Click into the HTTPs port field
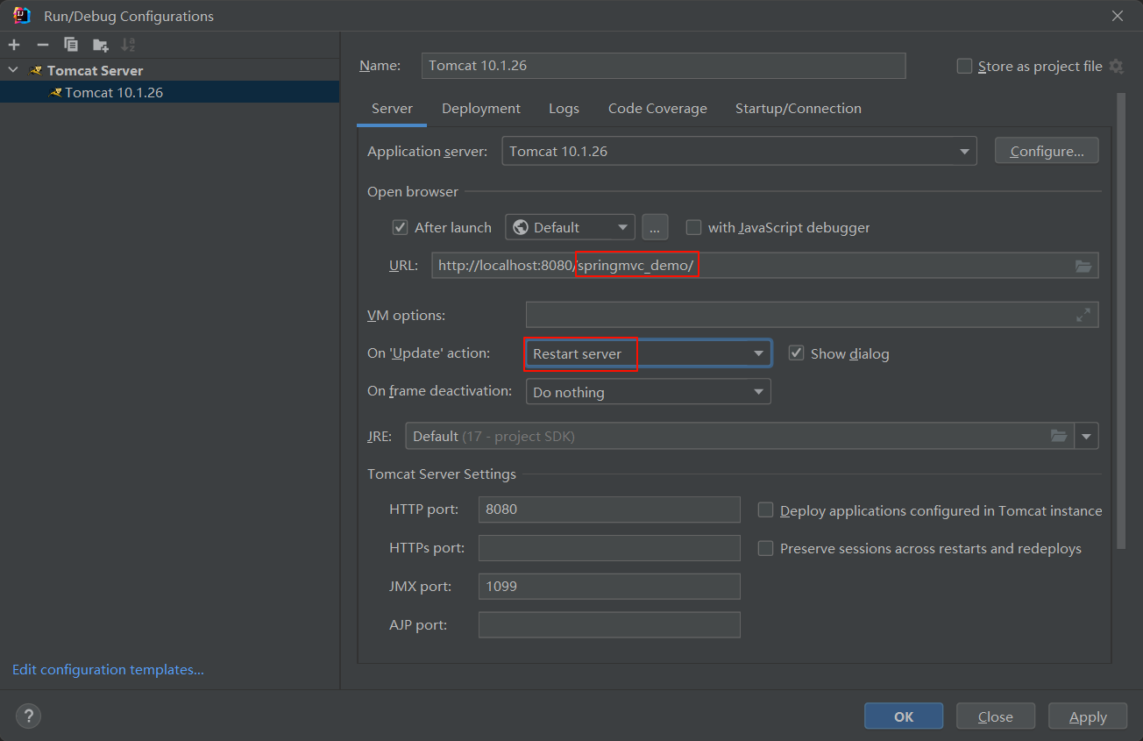 coord(609,548)
